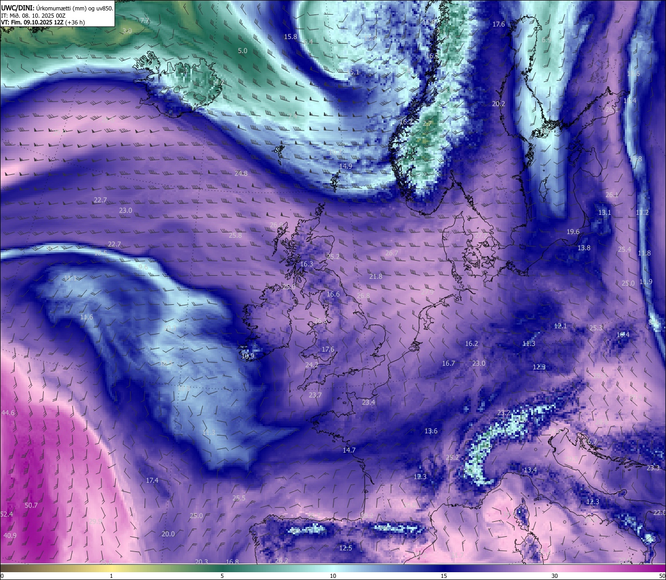Click the map value '16.3' over Scotland

[307, 264]
